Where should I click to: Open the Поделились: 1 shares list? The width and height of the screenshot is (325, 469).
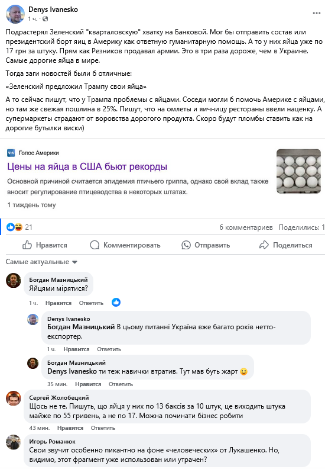(301, 227)
